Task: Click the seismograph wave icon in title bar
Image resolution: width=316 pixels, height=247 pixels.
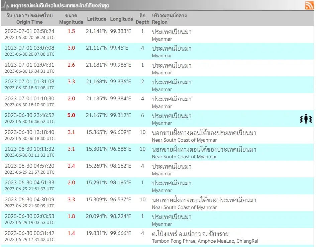Action: 5,5
